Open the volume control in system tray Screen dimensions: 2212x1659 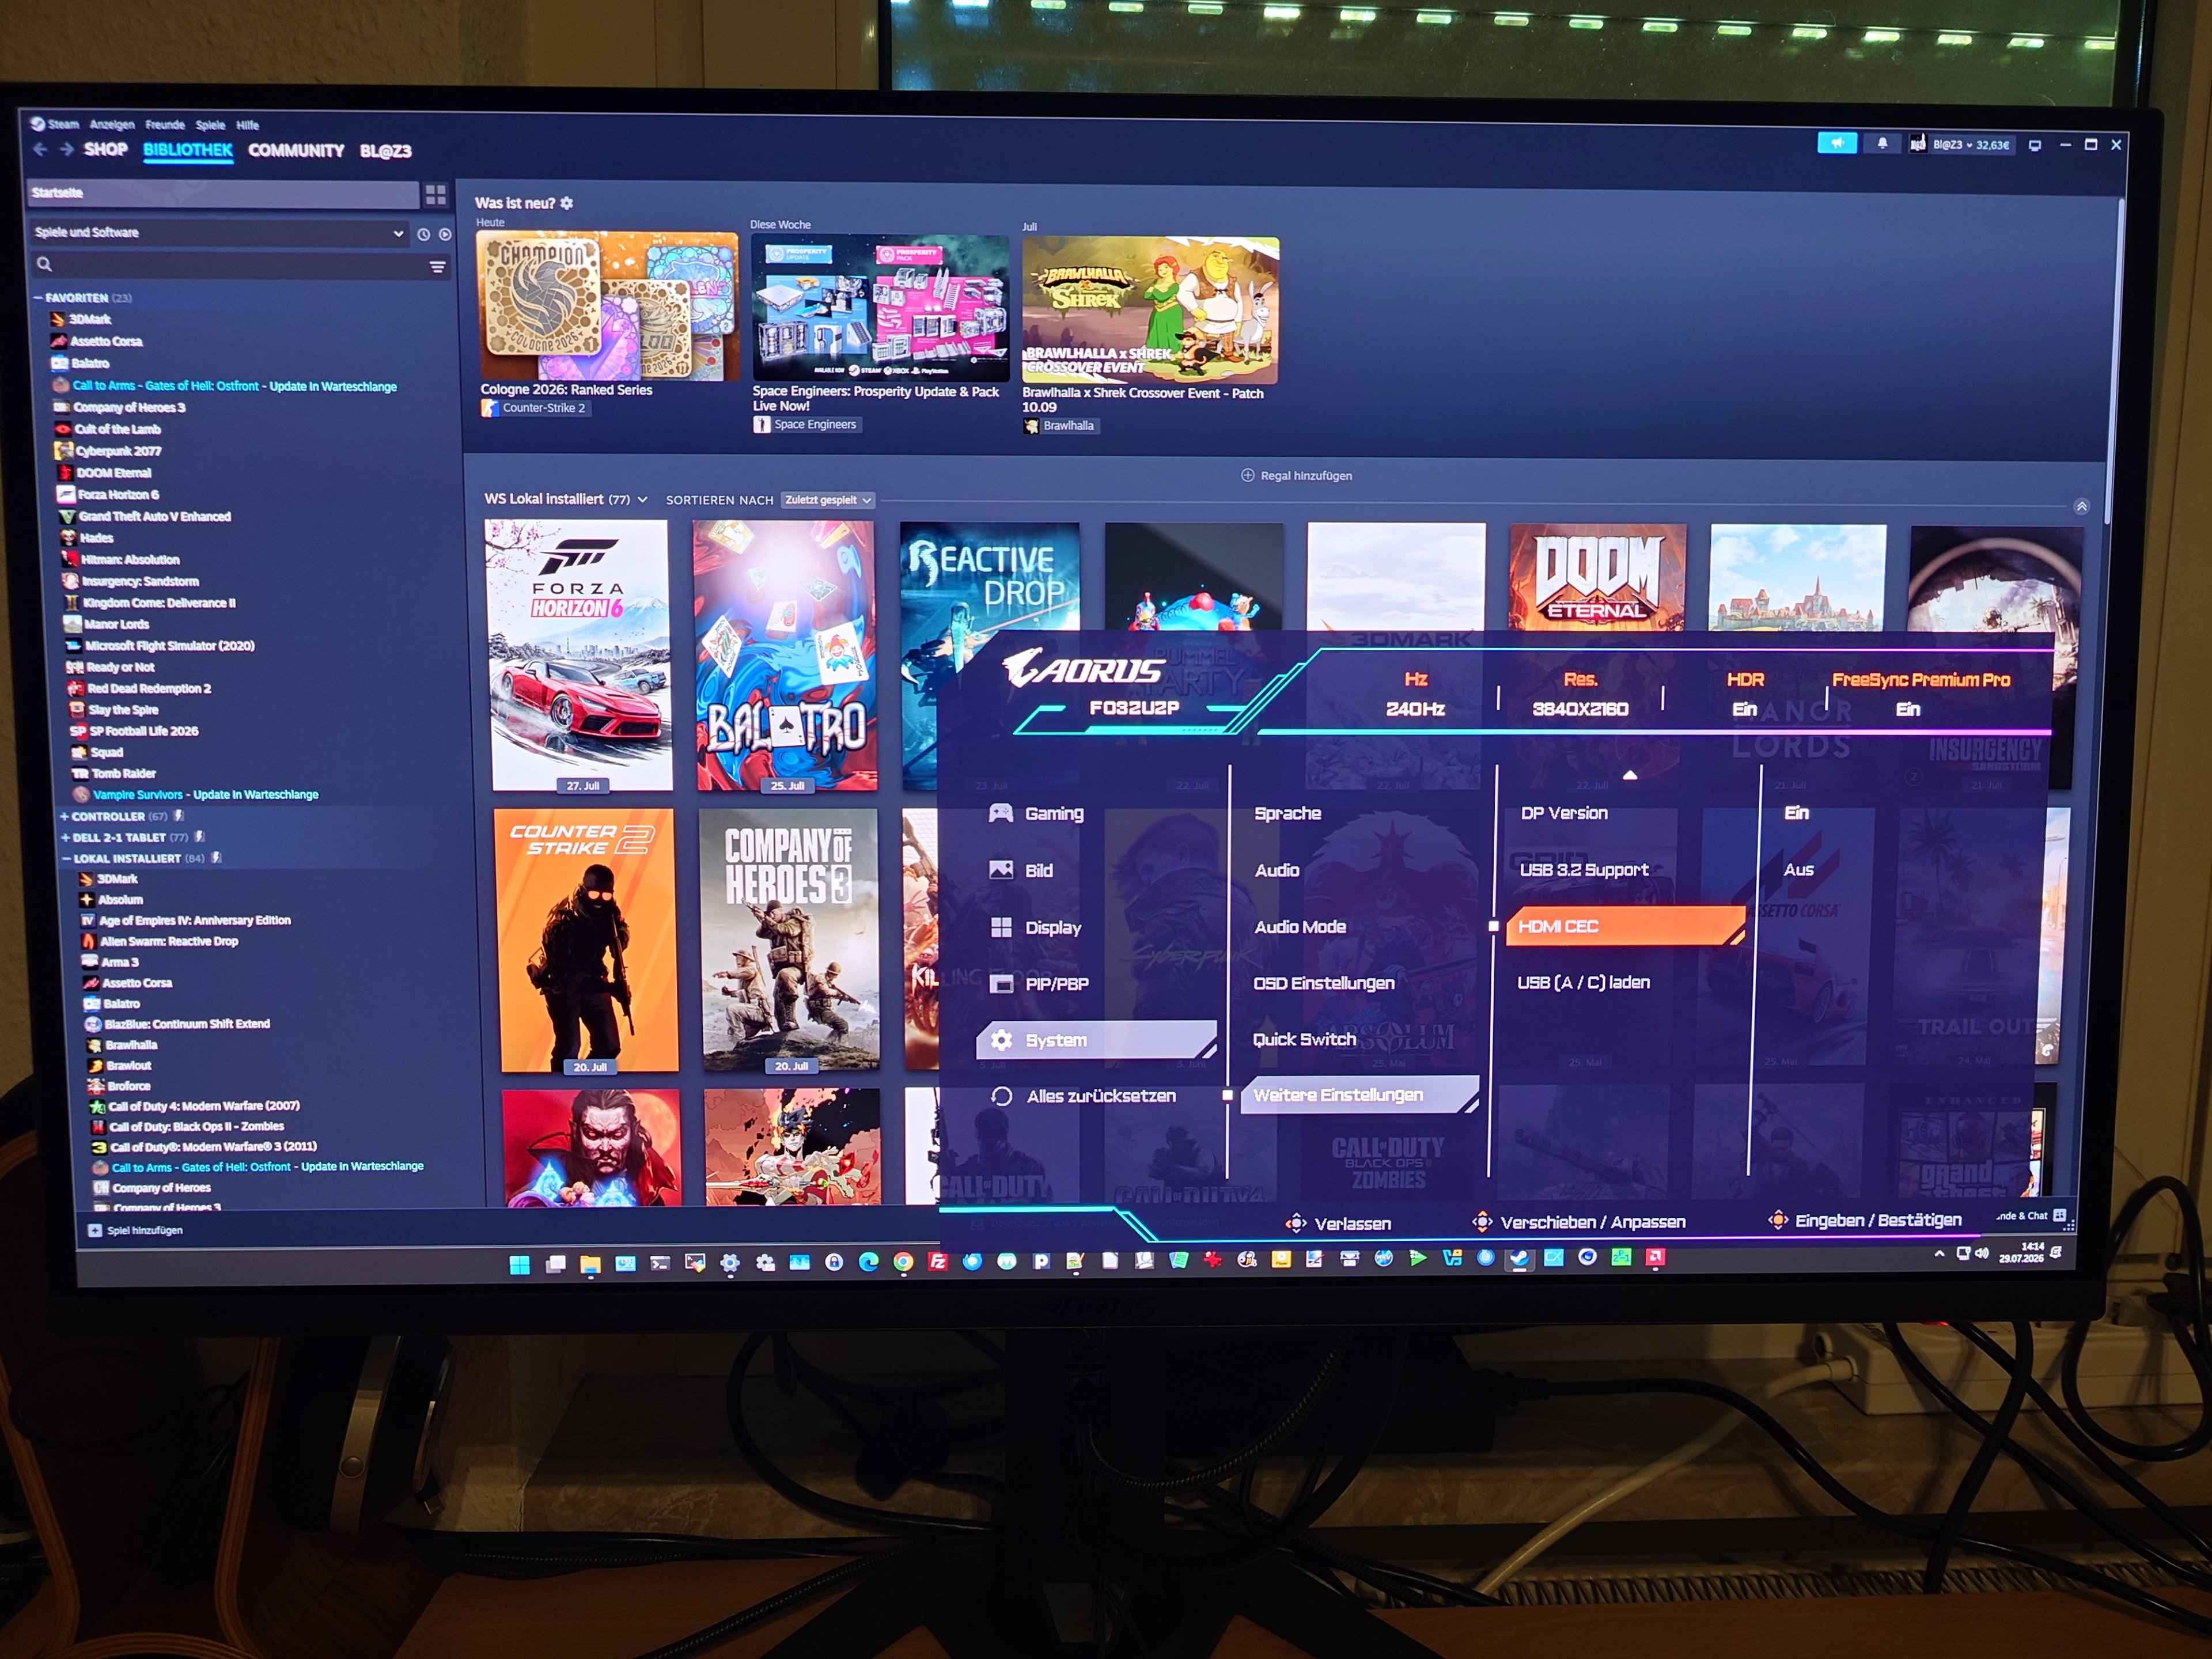tap(1981, 1254)
